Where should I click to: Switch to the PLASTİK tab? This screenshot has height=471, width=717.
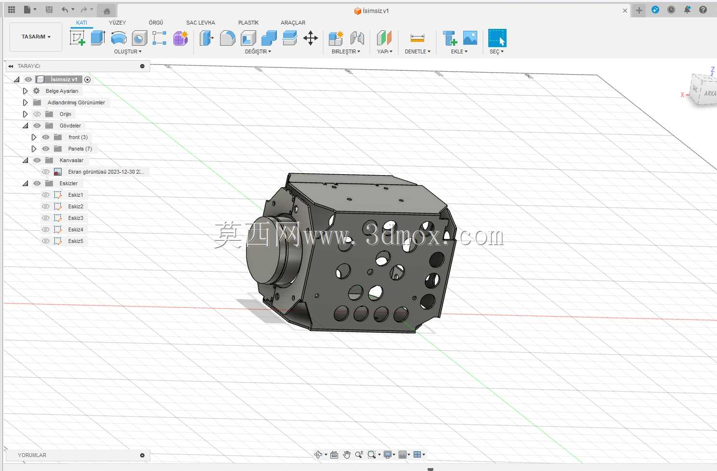point(248,23)
